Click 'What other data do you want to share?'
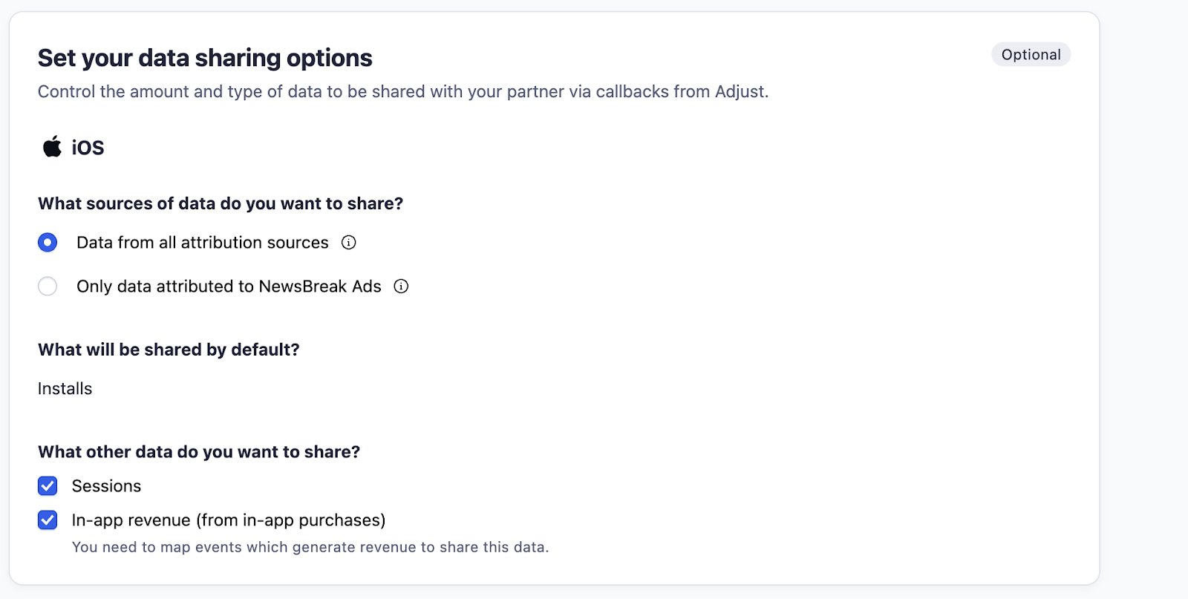This screenshot has width=1188, height=599. [199, 452]
